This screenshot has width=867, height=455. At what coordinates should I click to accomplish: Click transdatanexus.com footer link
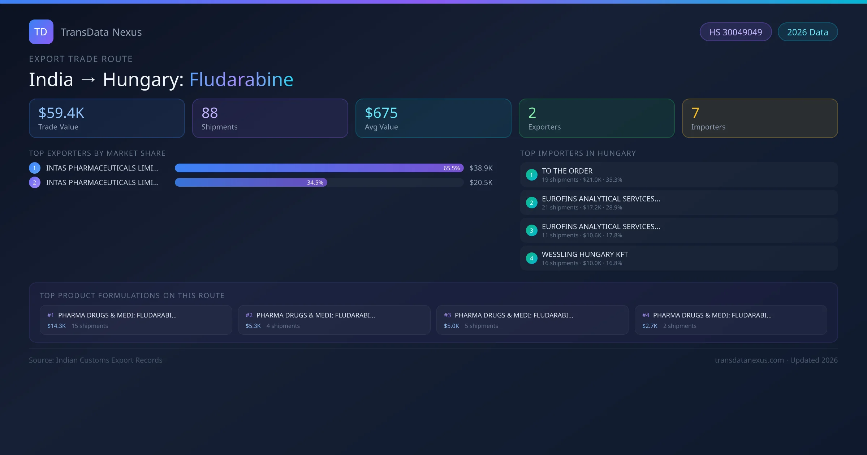[749, 360]
